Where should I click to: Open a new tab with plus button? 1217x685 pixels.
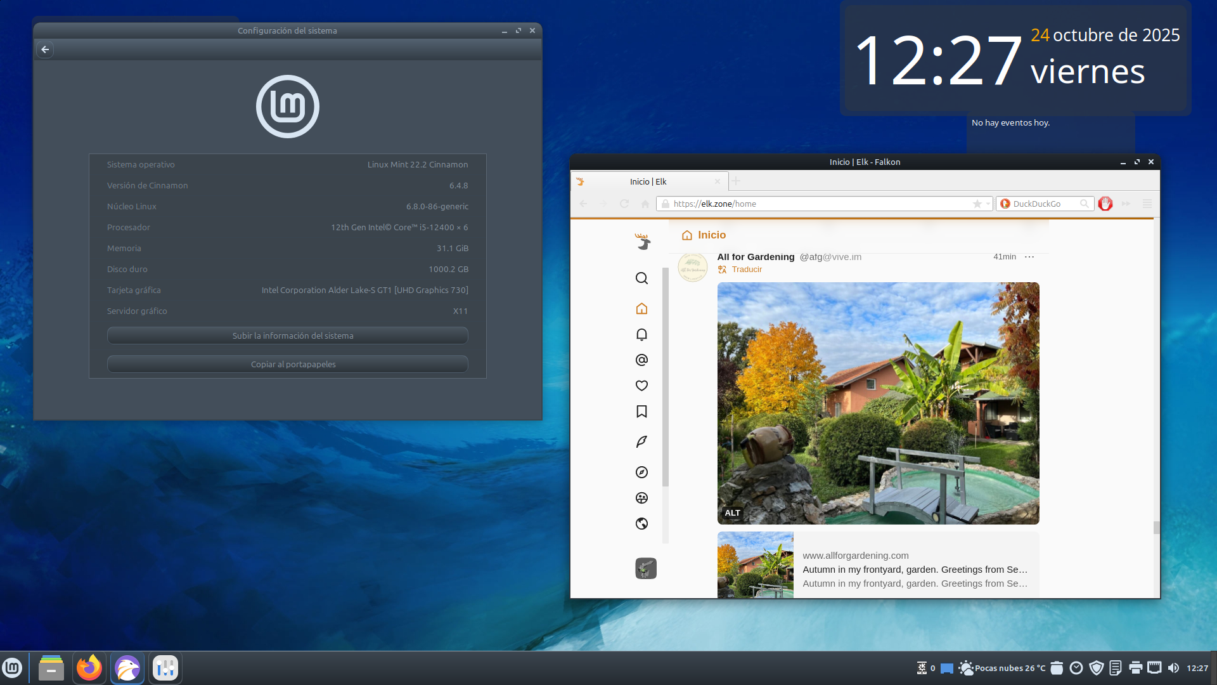[x=736, y=181]
